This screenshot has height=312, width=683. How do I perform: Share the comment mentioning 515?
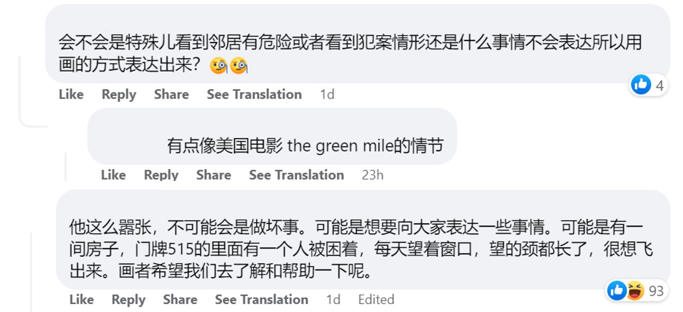[x=180, y=300]
